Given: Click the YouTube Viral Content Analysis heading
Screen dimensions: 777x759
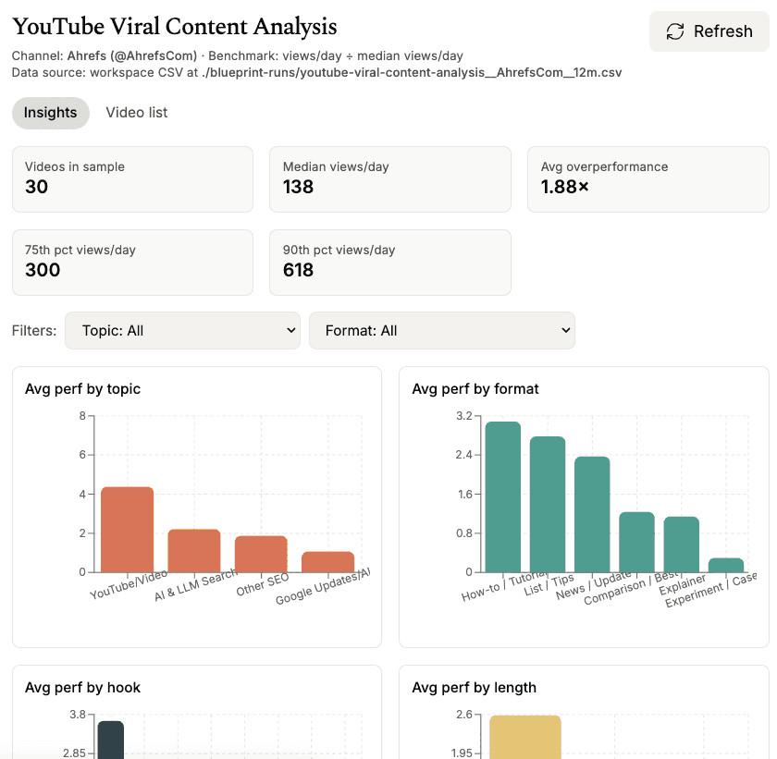Looking at the screenshot, I should coord(175,27).
